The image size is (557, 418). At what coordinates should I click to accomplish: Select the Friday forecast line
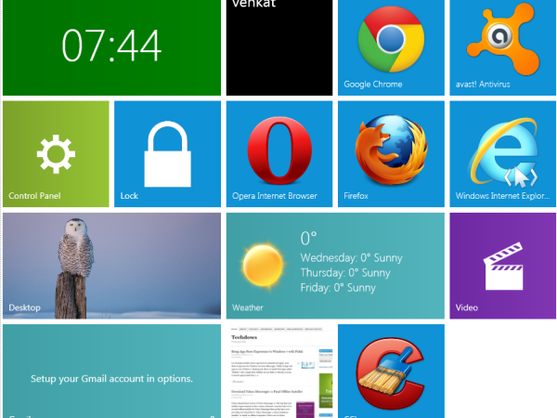point(337,287)
